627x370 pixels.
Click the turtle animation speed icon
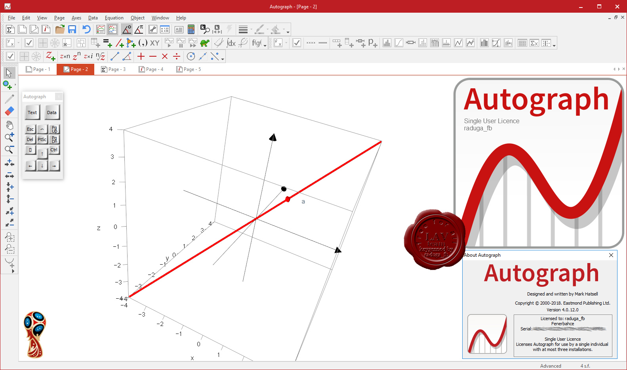[x=205, y=43]
